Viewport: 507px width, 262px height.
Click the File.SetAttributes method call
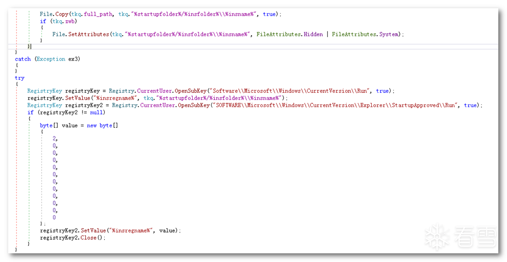click(81, 34)
